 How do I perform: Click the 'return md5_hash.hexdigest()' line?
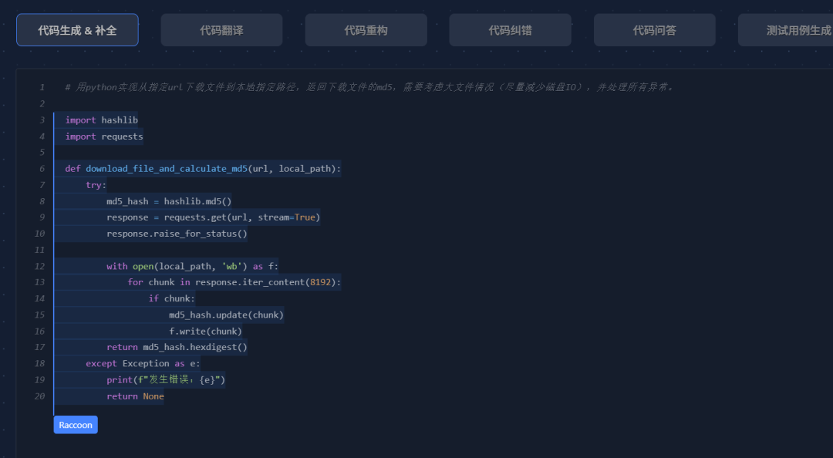coord(177,347)
